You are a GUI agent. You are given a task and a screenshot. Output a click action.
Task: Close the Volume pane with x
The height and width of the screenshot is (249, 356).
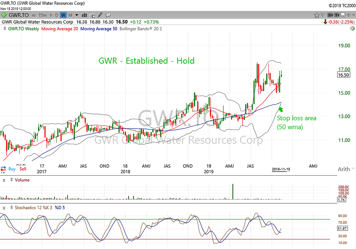tap(4, 180)
